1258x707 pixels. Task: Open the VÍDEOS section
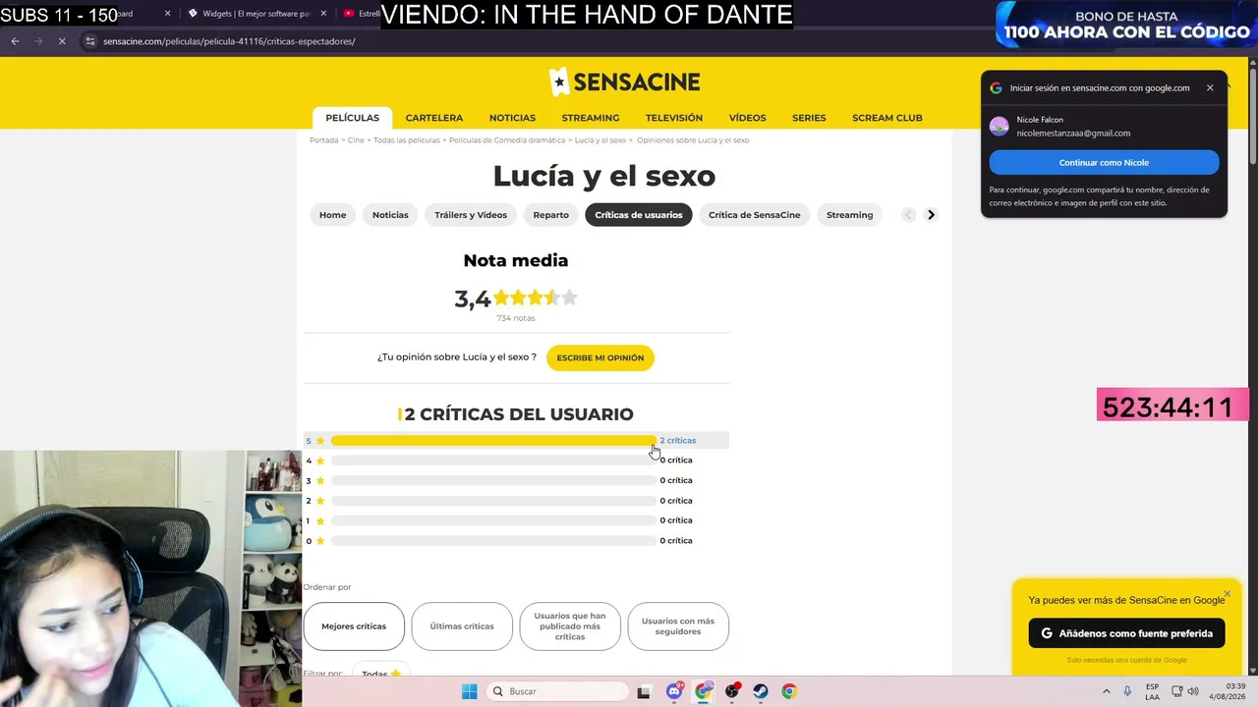pos(747,118)
